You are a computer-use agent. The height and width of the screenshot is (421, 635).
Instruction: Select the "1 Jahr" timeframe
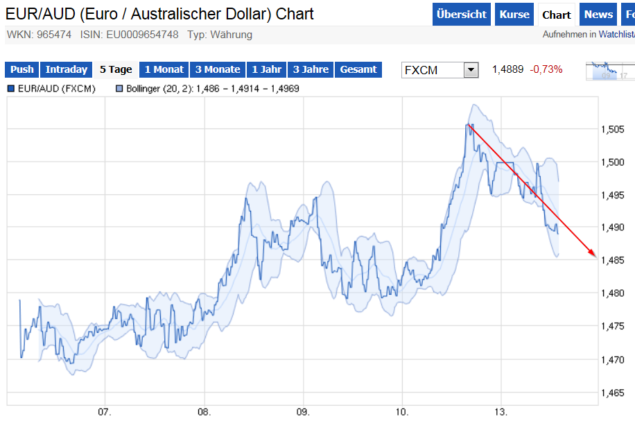click(x=267, y=69)
